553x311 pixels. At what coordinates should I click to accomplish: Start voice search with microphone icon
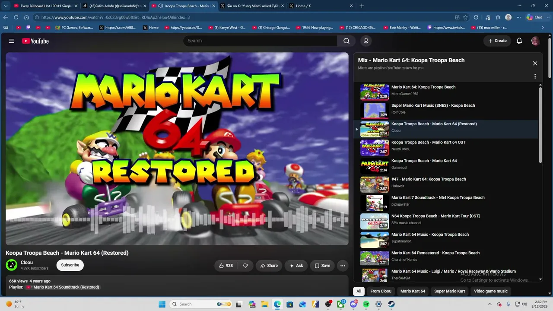366,41
